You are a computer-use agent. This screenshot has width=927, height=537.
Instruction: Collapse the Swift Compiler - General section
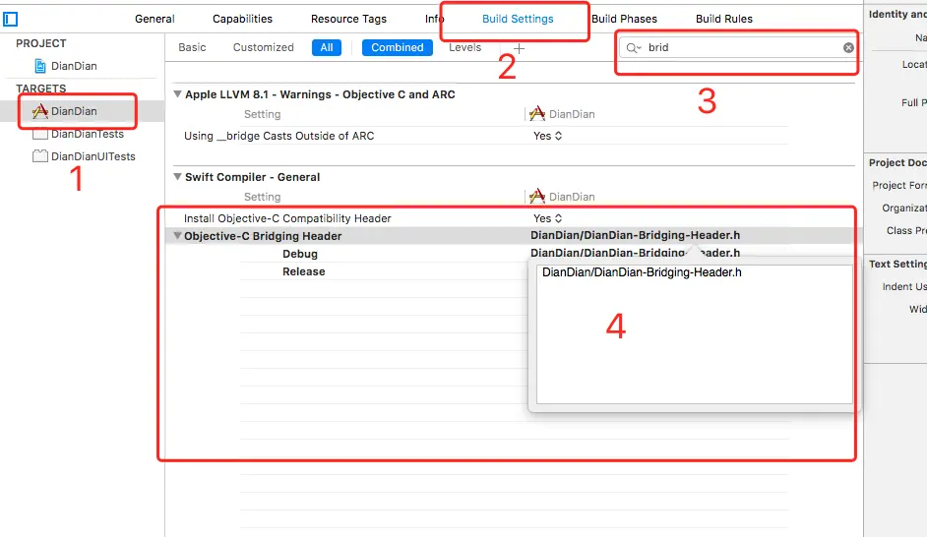pos(177,177)
